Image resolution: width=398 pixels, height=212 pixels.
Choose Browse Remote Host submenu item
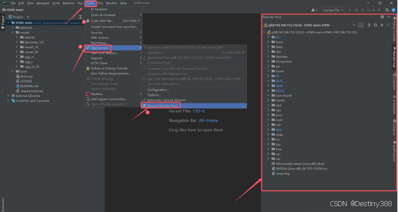194,105
